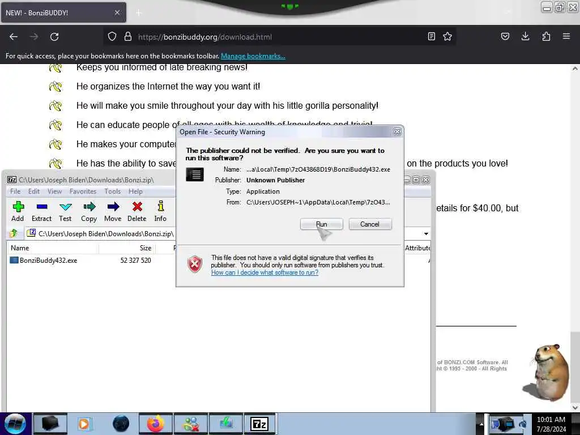Click the site security padlock icon
Image resolution: width=580 pixels, height=435 pixels.
(x=127, y=37)
